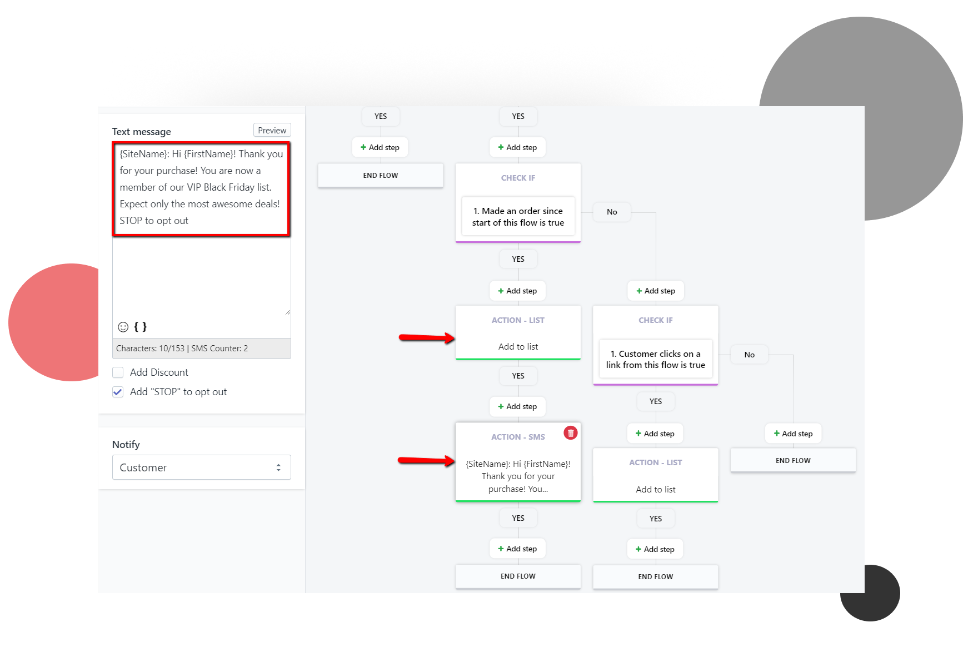Click the emoji picker smiley icon

point(123,327)
